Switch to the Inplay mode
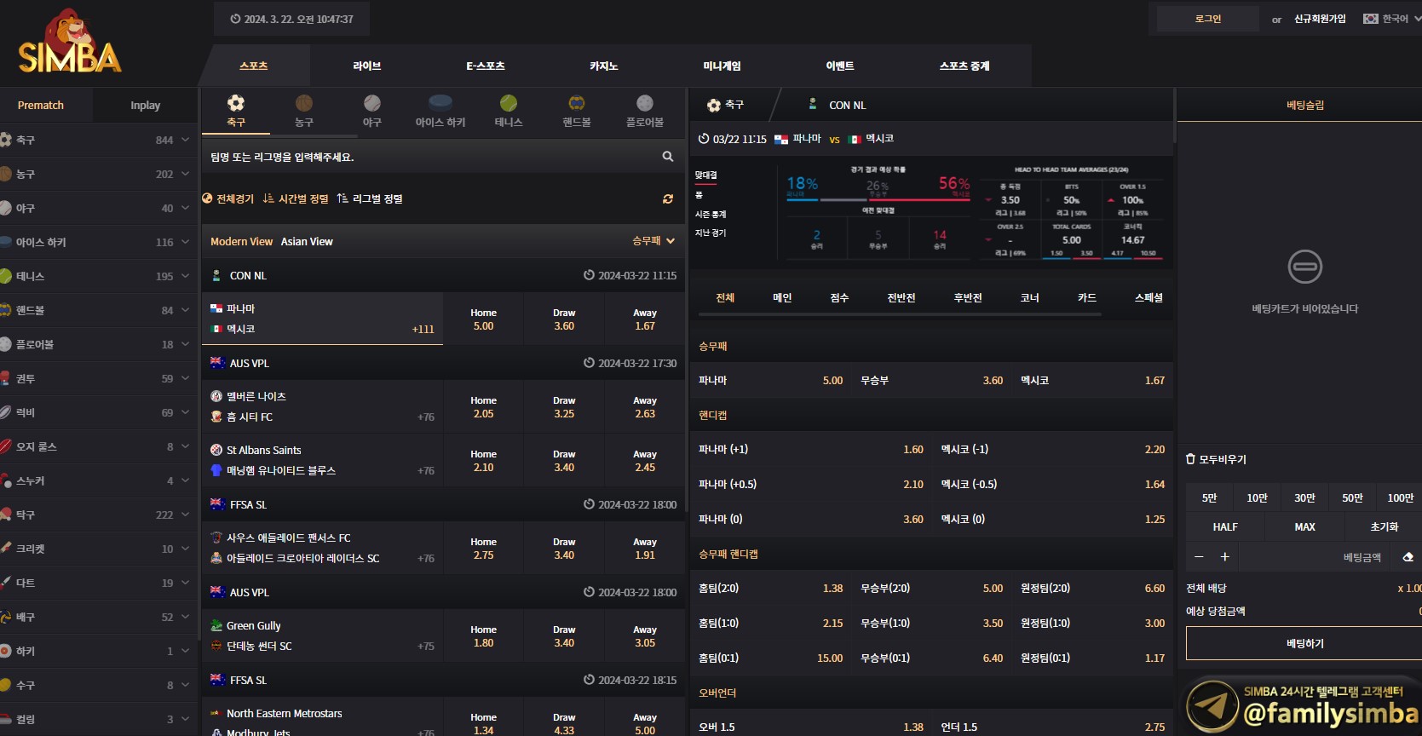The width and height of the screenshot is (1422, 736). pos(145,106)
